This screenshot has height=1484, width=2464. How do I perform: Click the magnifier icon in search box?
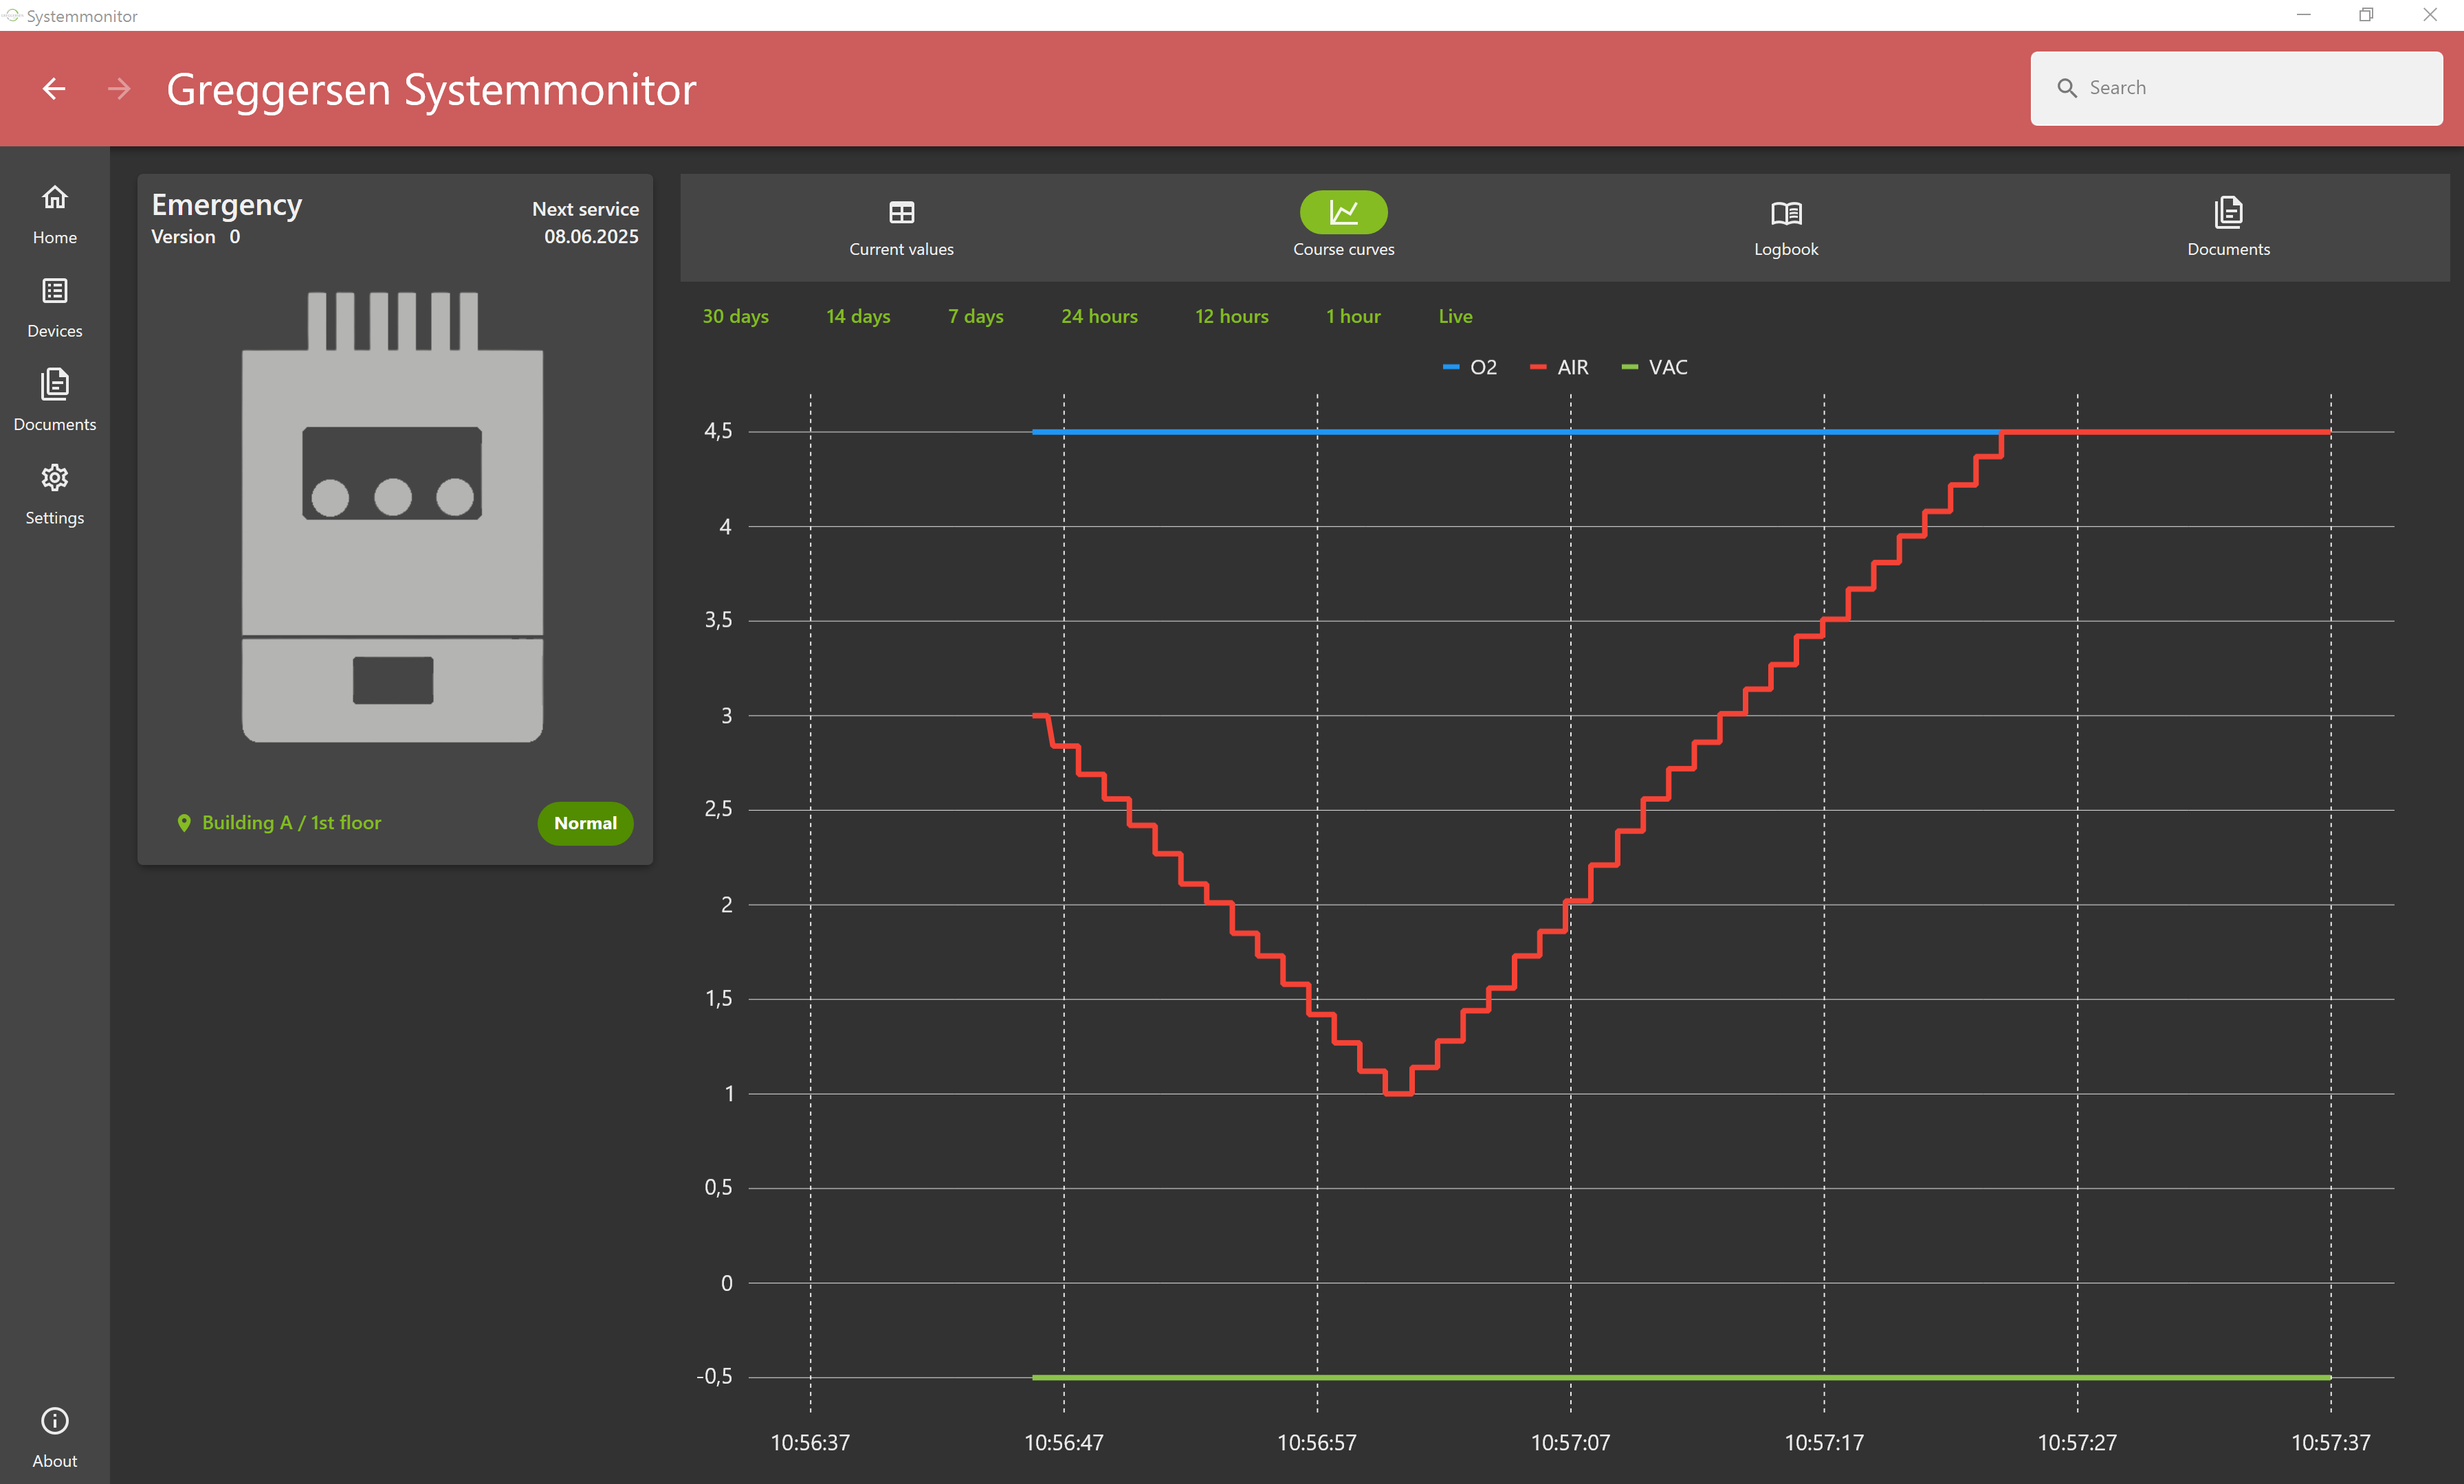point(2066,88)
